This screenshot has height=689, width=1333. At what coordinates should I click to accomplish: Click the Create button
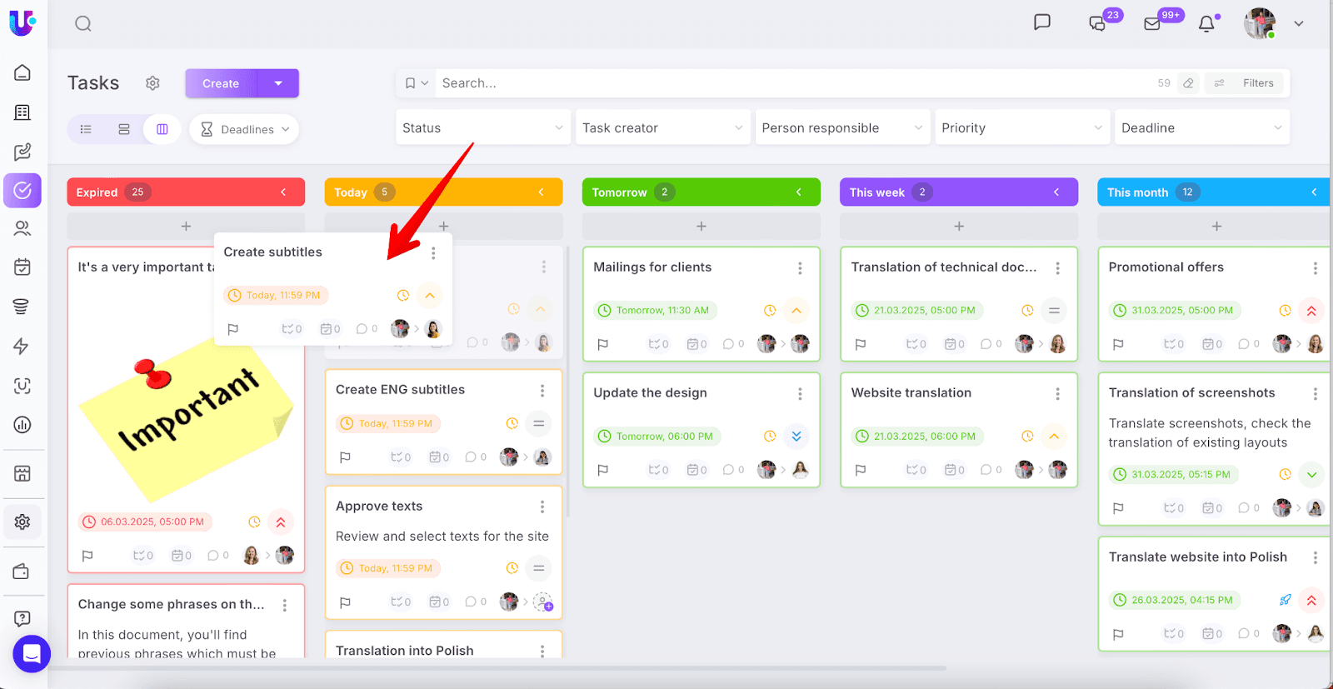click(221, 83)
